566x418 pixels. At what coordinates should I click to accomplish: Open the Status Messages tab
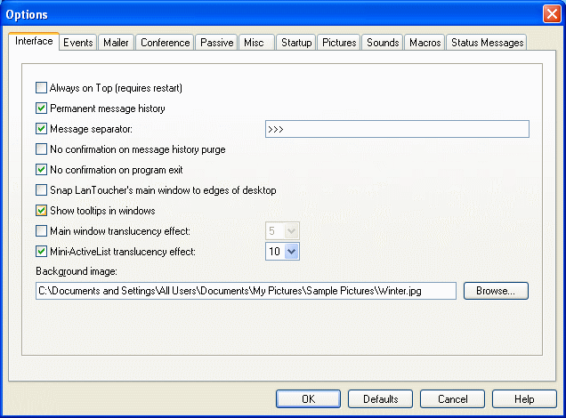pyautogui.click(x=487, y=43)
